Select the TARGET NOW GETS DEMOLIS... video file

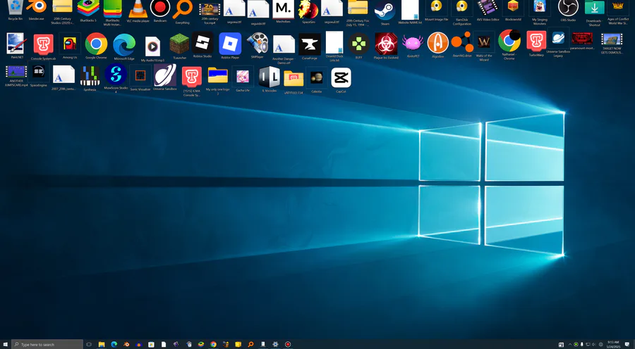tap(612, 44)
